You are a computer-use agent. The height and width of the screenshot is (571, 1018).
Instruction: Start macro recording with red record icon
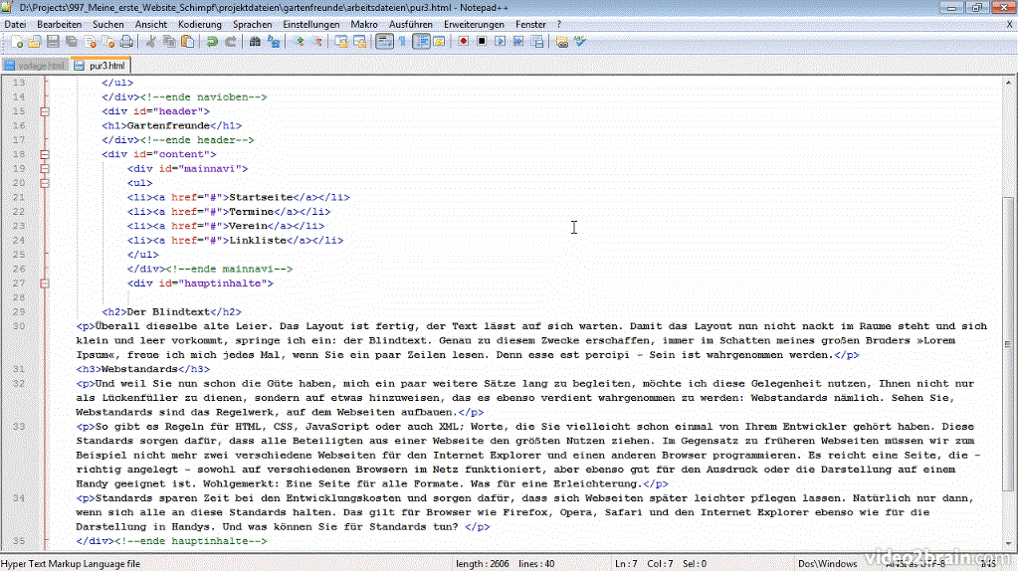click(463, 42)
